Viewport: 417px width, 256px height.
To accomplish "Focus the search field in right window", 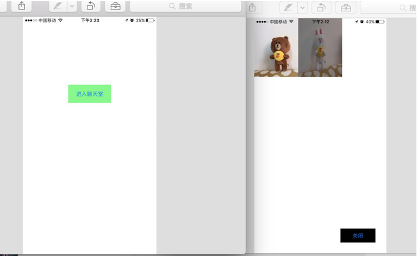I will pyautogui.click(x=388, y=8).
